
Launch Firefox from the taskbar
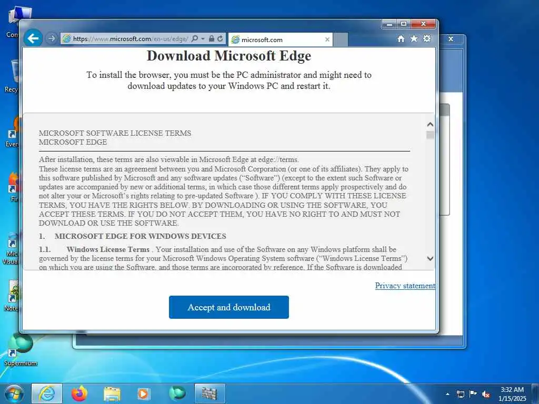pos(79,393)
